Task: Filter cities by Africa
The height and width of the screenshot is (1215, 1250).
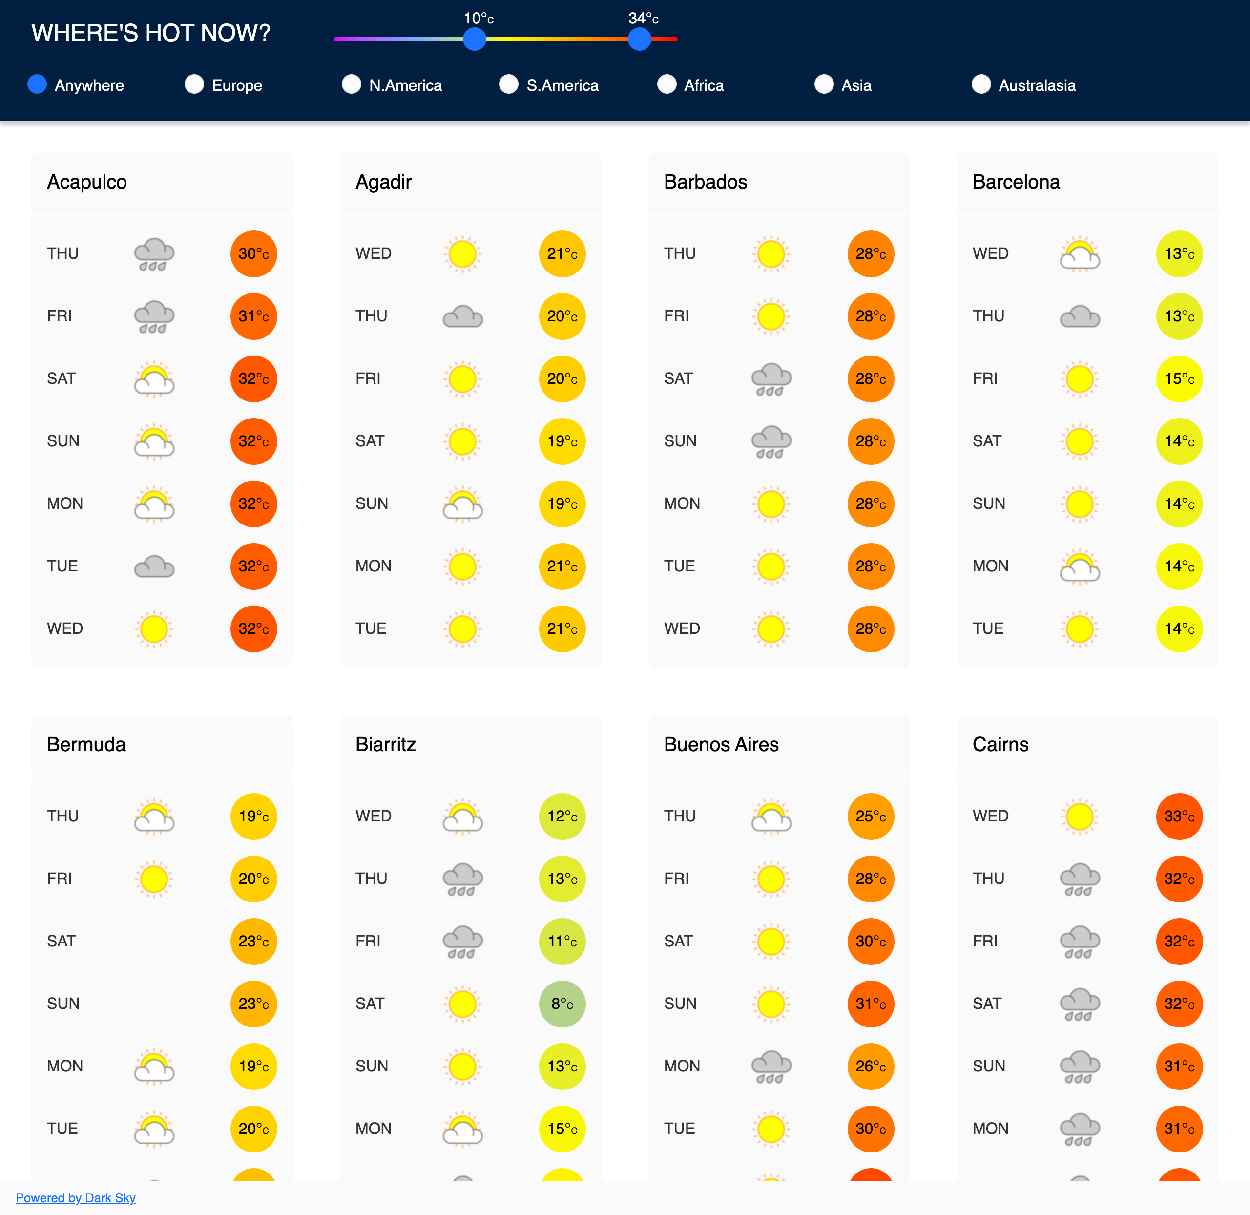Action: pyautogui.click(x=667, y=84)
